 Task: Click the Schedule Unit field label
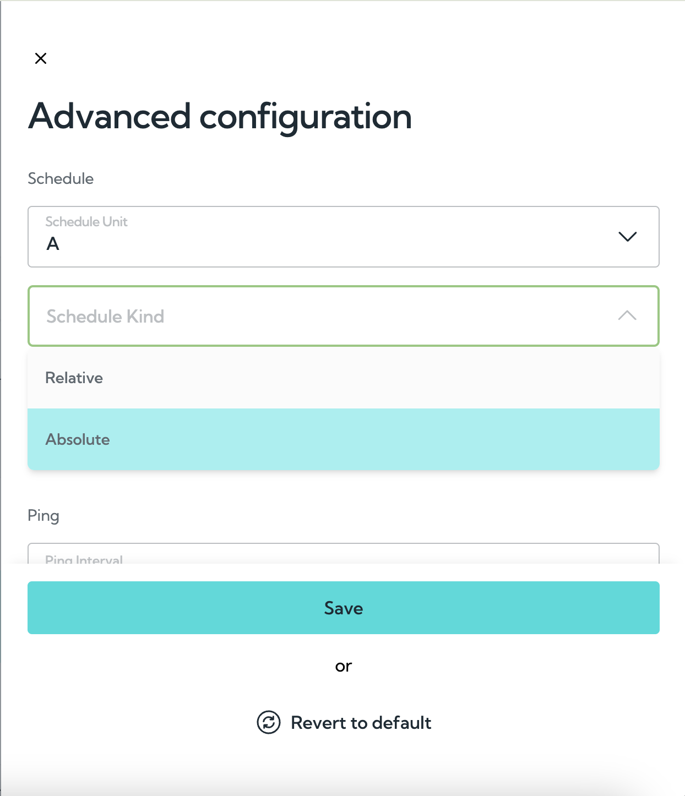[86, 221]
